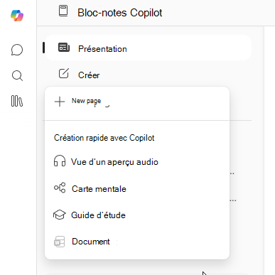Click the Création rapide avec Copilot heading

point(104,138)
